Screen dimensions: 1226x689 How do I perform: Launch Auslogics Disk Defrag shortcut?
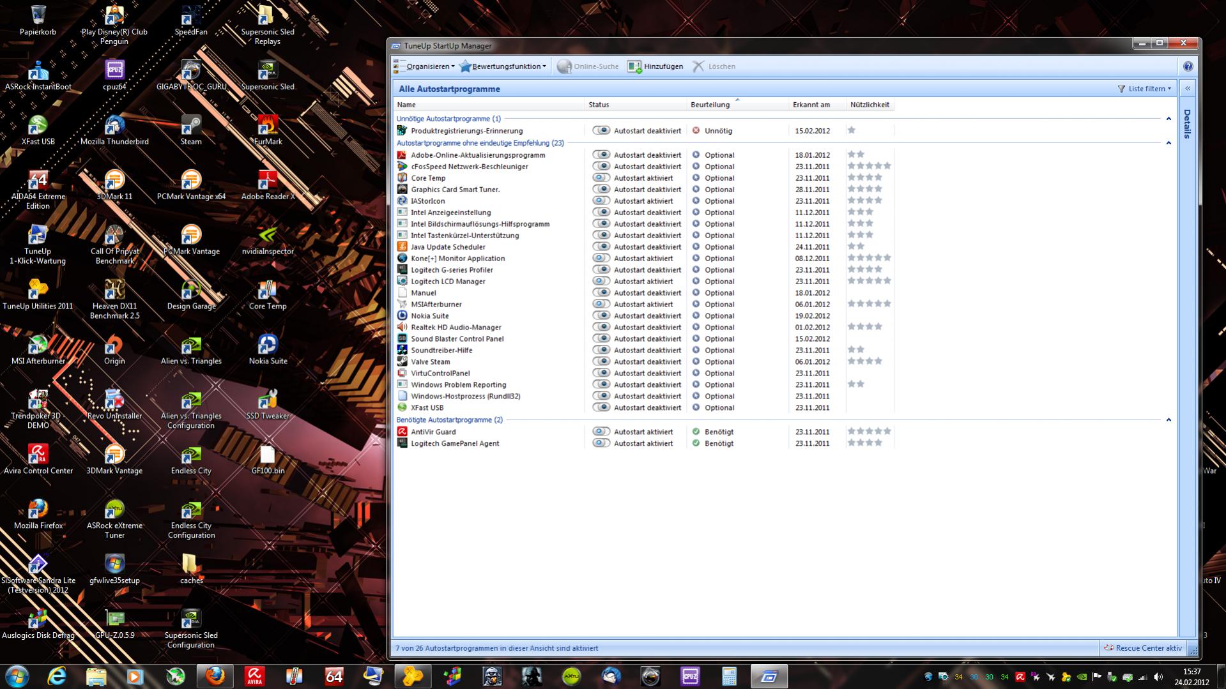[38, 624]
